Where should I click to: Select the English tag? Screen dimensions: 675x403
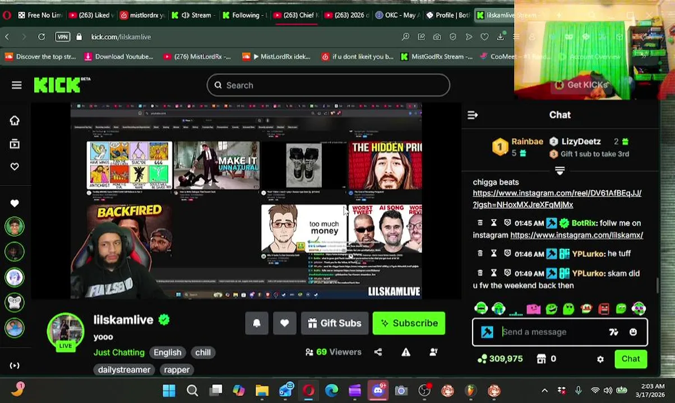168,352
